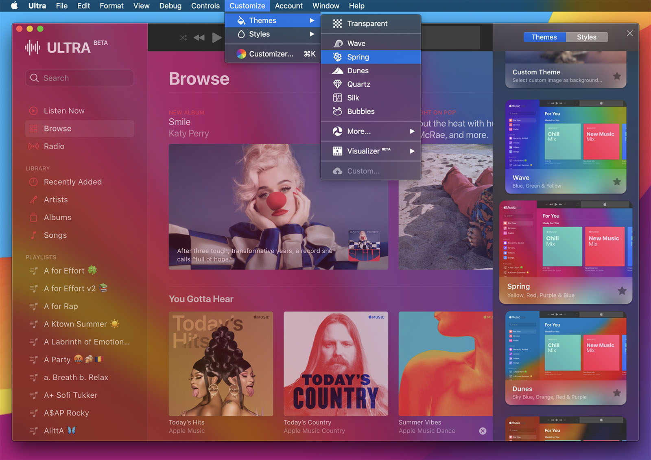Open A Labrinth of Emotion playlist
The width and height of the screenshot is (651, 460).
click(x=80, y=342)
